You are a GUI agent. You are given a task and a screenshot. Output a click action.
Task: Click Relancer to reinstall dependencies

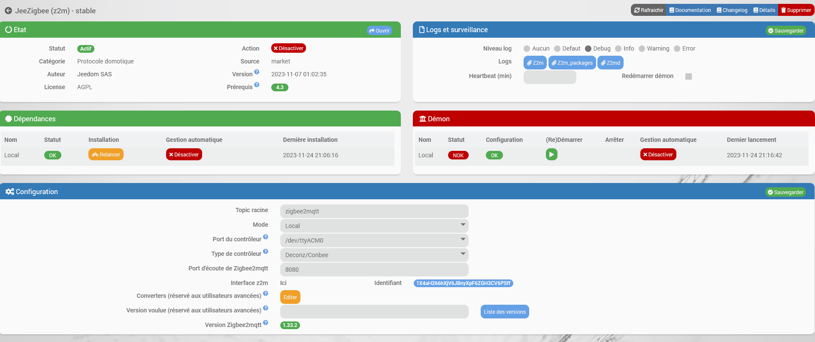pyautogui.click(x=106, y=154)
